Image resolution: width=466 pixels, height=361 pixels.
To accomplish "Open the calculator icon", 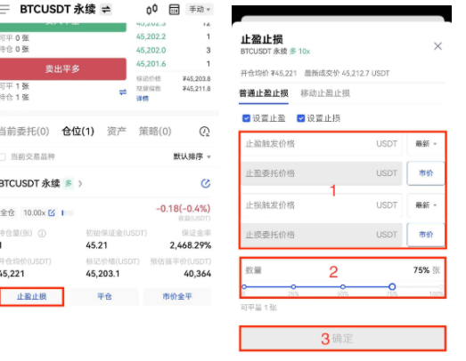I will [174, 10].
